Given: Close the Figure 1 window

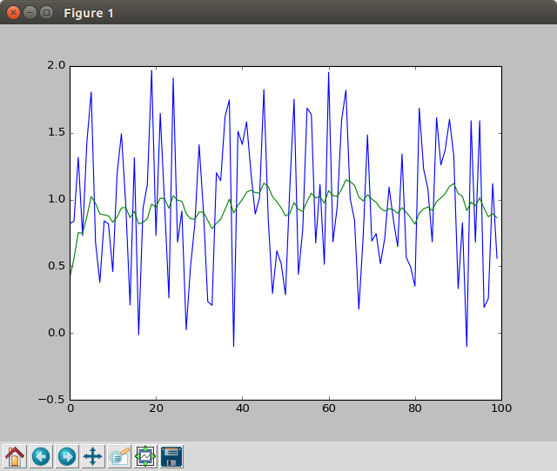Looking at the screenshot, I should pyautogui.click(x=14, y=13).
